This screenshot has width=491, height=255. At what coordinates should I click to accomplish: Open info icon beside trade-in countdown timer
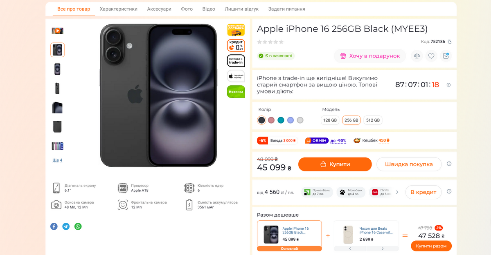point(448,85)
